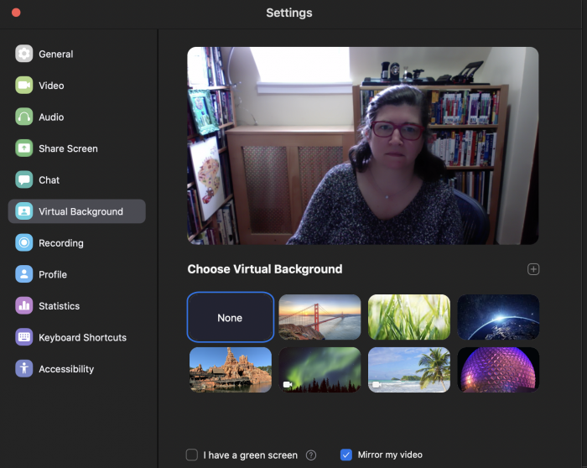
Task: Click the General gear icon
Action: [x=24, y=54]
